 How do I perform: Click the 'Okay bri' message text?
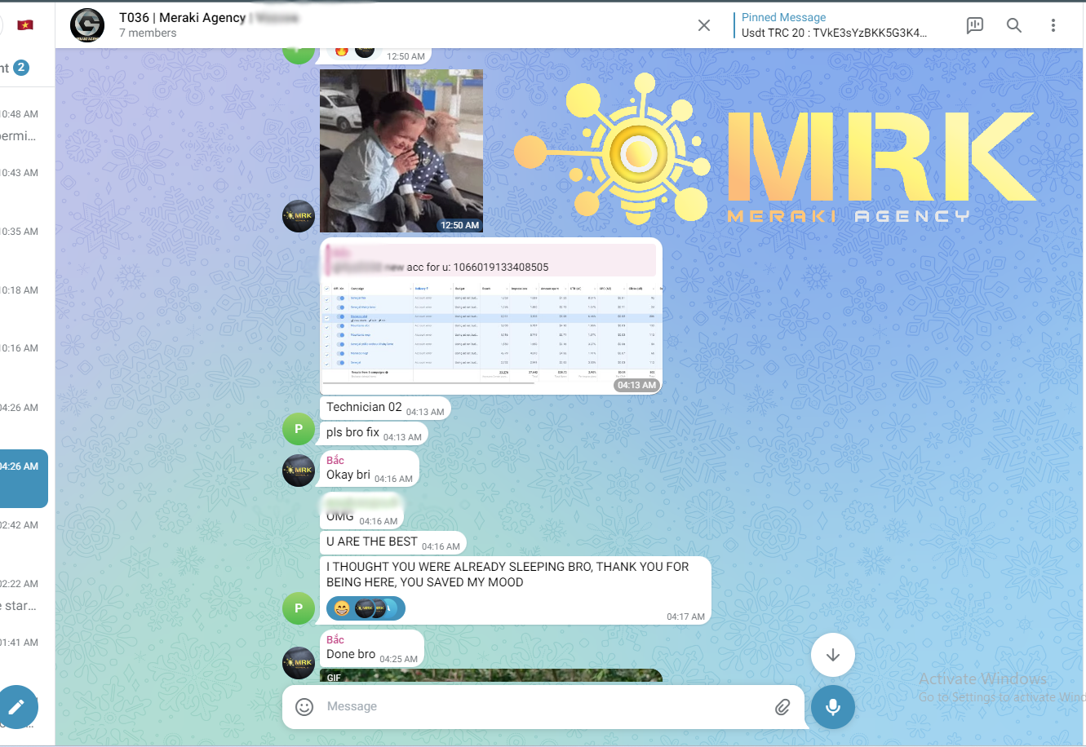coord(348,475)
